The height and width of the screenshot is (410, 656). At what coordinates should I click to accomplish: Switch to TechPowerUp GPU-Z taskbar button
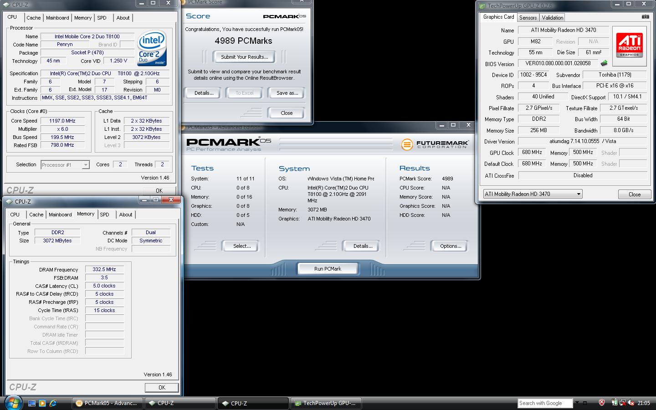(327, 403)
